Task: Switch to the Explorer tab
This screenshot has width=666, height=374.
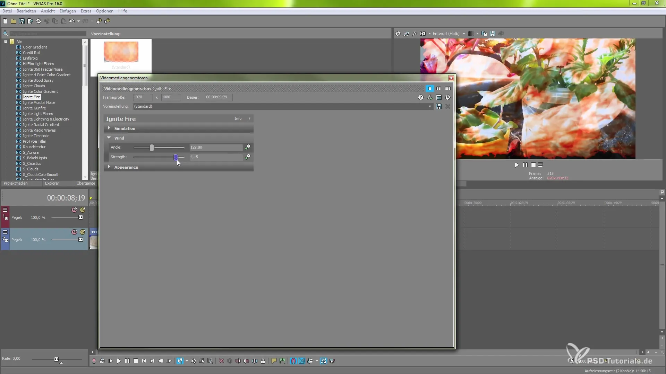Action: click(x=52, y=183)
